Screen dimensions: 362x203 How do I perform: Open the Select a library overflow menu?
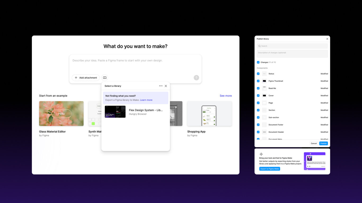pyautogui.click(x=161, y=86)
